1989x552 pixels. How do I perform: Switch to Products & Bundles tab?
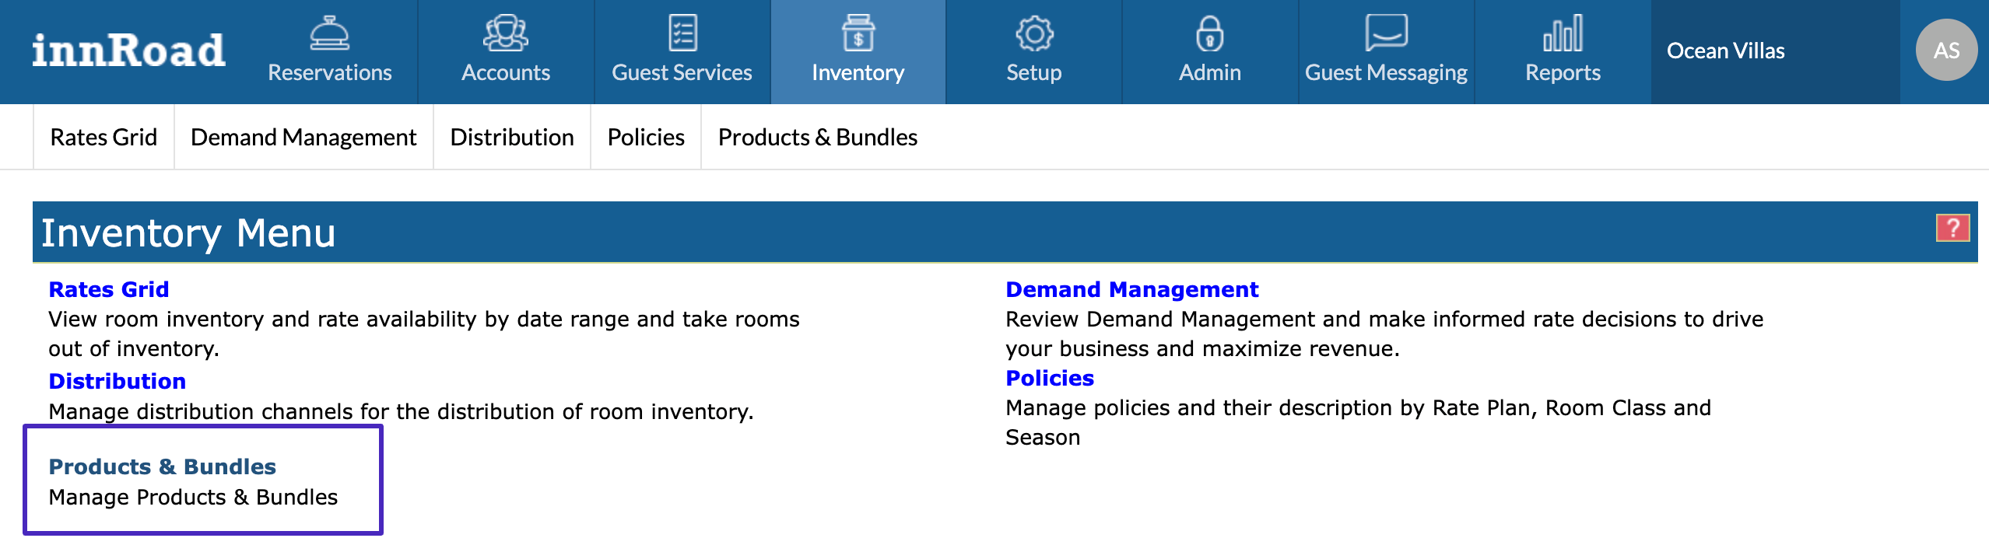click(818, 138)
